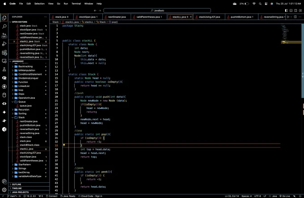Open the Extensions view

[x=4, y=52]
